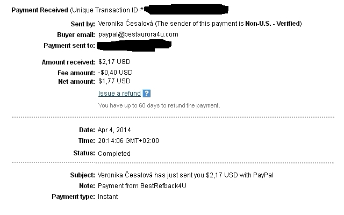This screenshot has height=215, width=344.
Task: Click the note Payment from BestRefback4U
Action: (x=142, y=186)
